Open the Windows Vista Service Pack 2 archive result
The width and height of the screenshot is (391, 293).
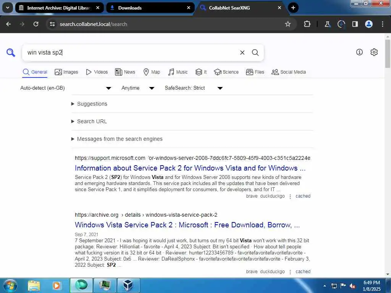(x=187, y=225)
